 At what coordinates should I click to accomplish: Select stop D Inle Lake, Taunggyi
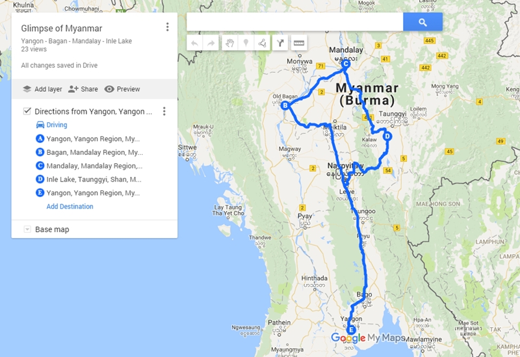pos(88,179)
